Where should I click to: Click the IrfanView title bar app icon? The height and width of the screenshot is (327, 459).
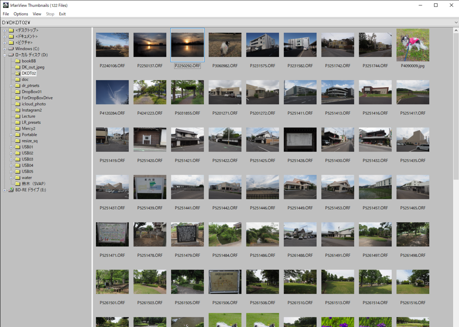pos(5,5)
